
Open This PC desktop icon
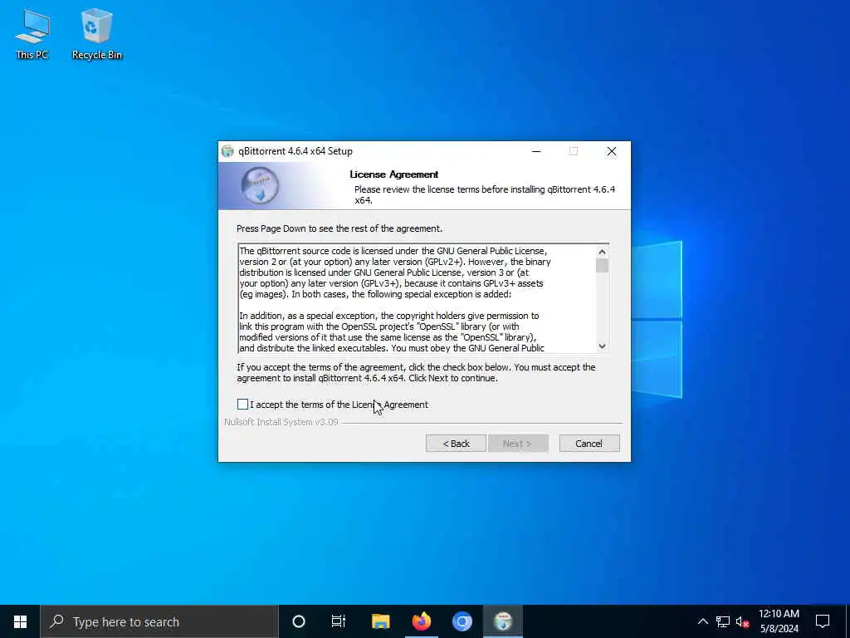tap(32, 34)
